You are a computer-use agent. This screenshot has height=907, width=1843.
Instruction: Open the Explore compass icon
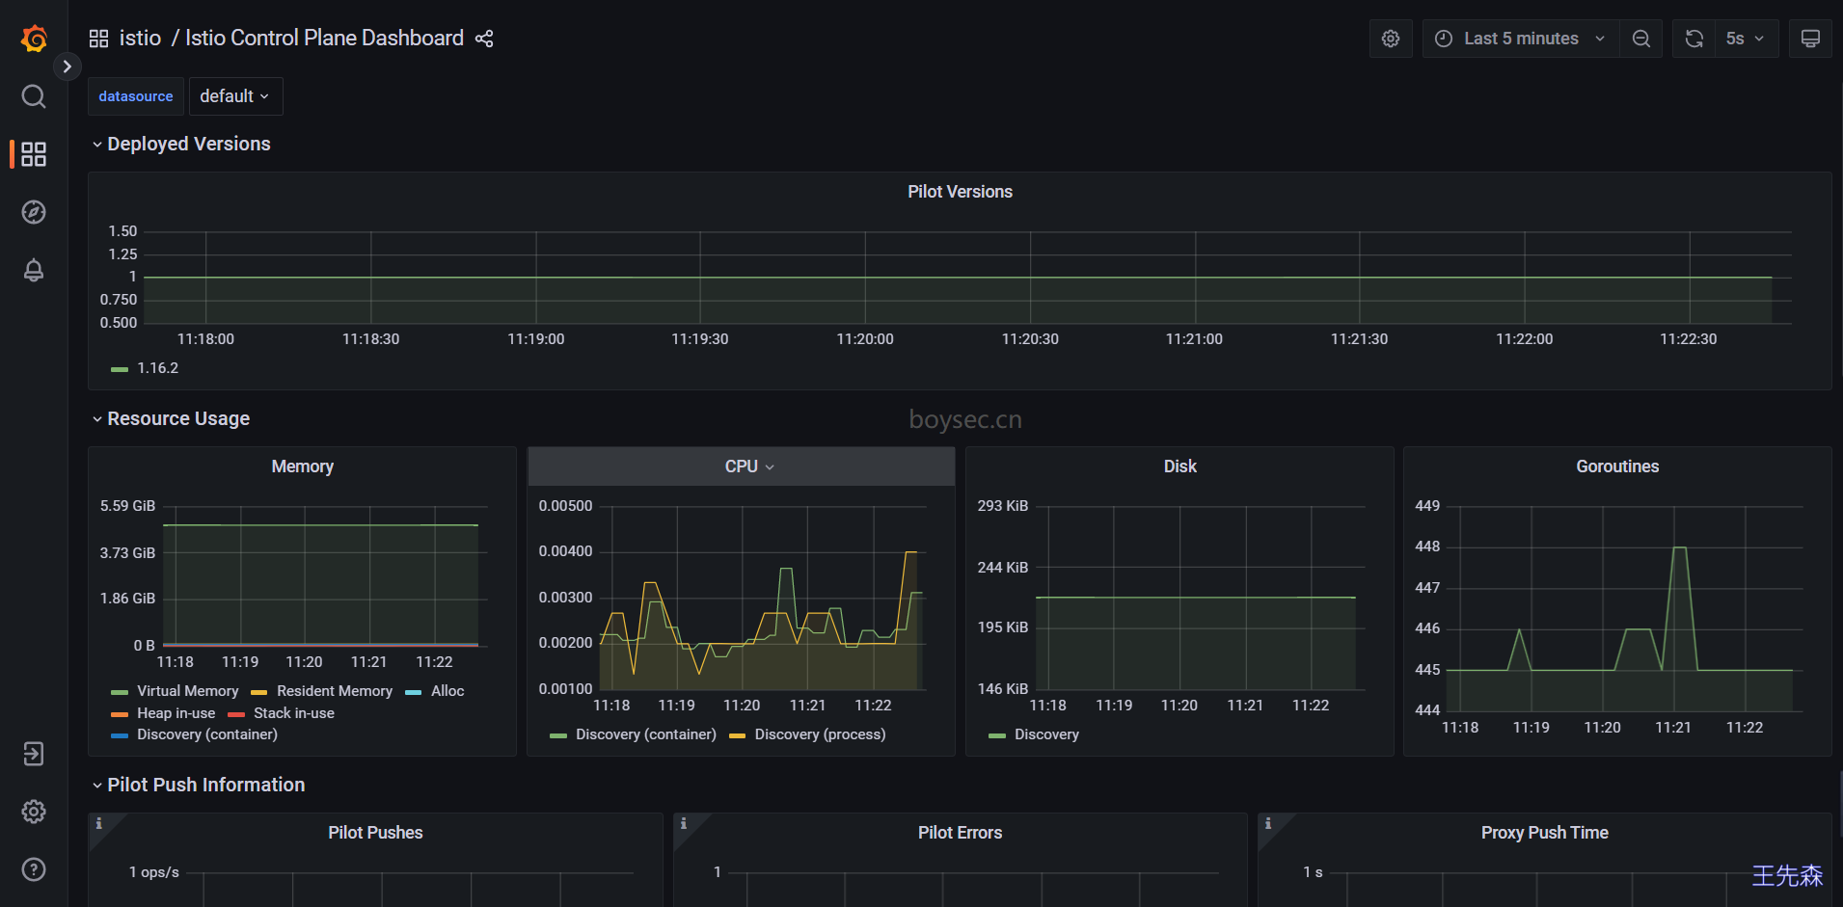click(x=34, y=212)
